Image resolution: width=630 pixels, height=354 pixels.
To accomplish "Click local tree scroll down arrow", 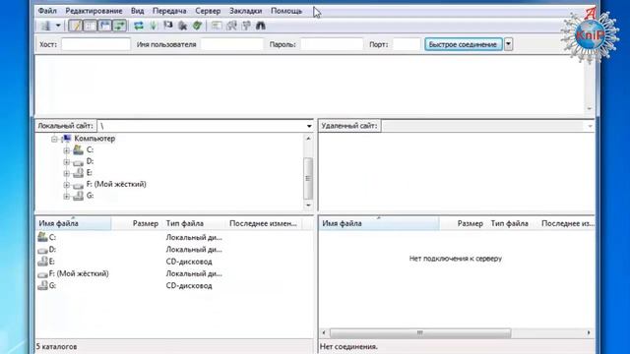I will 308,206.
